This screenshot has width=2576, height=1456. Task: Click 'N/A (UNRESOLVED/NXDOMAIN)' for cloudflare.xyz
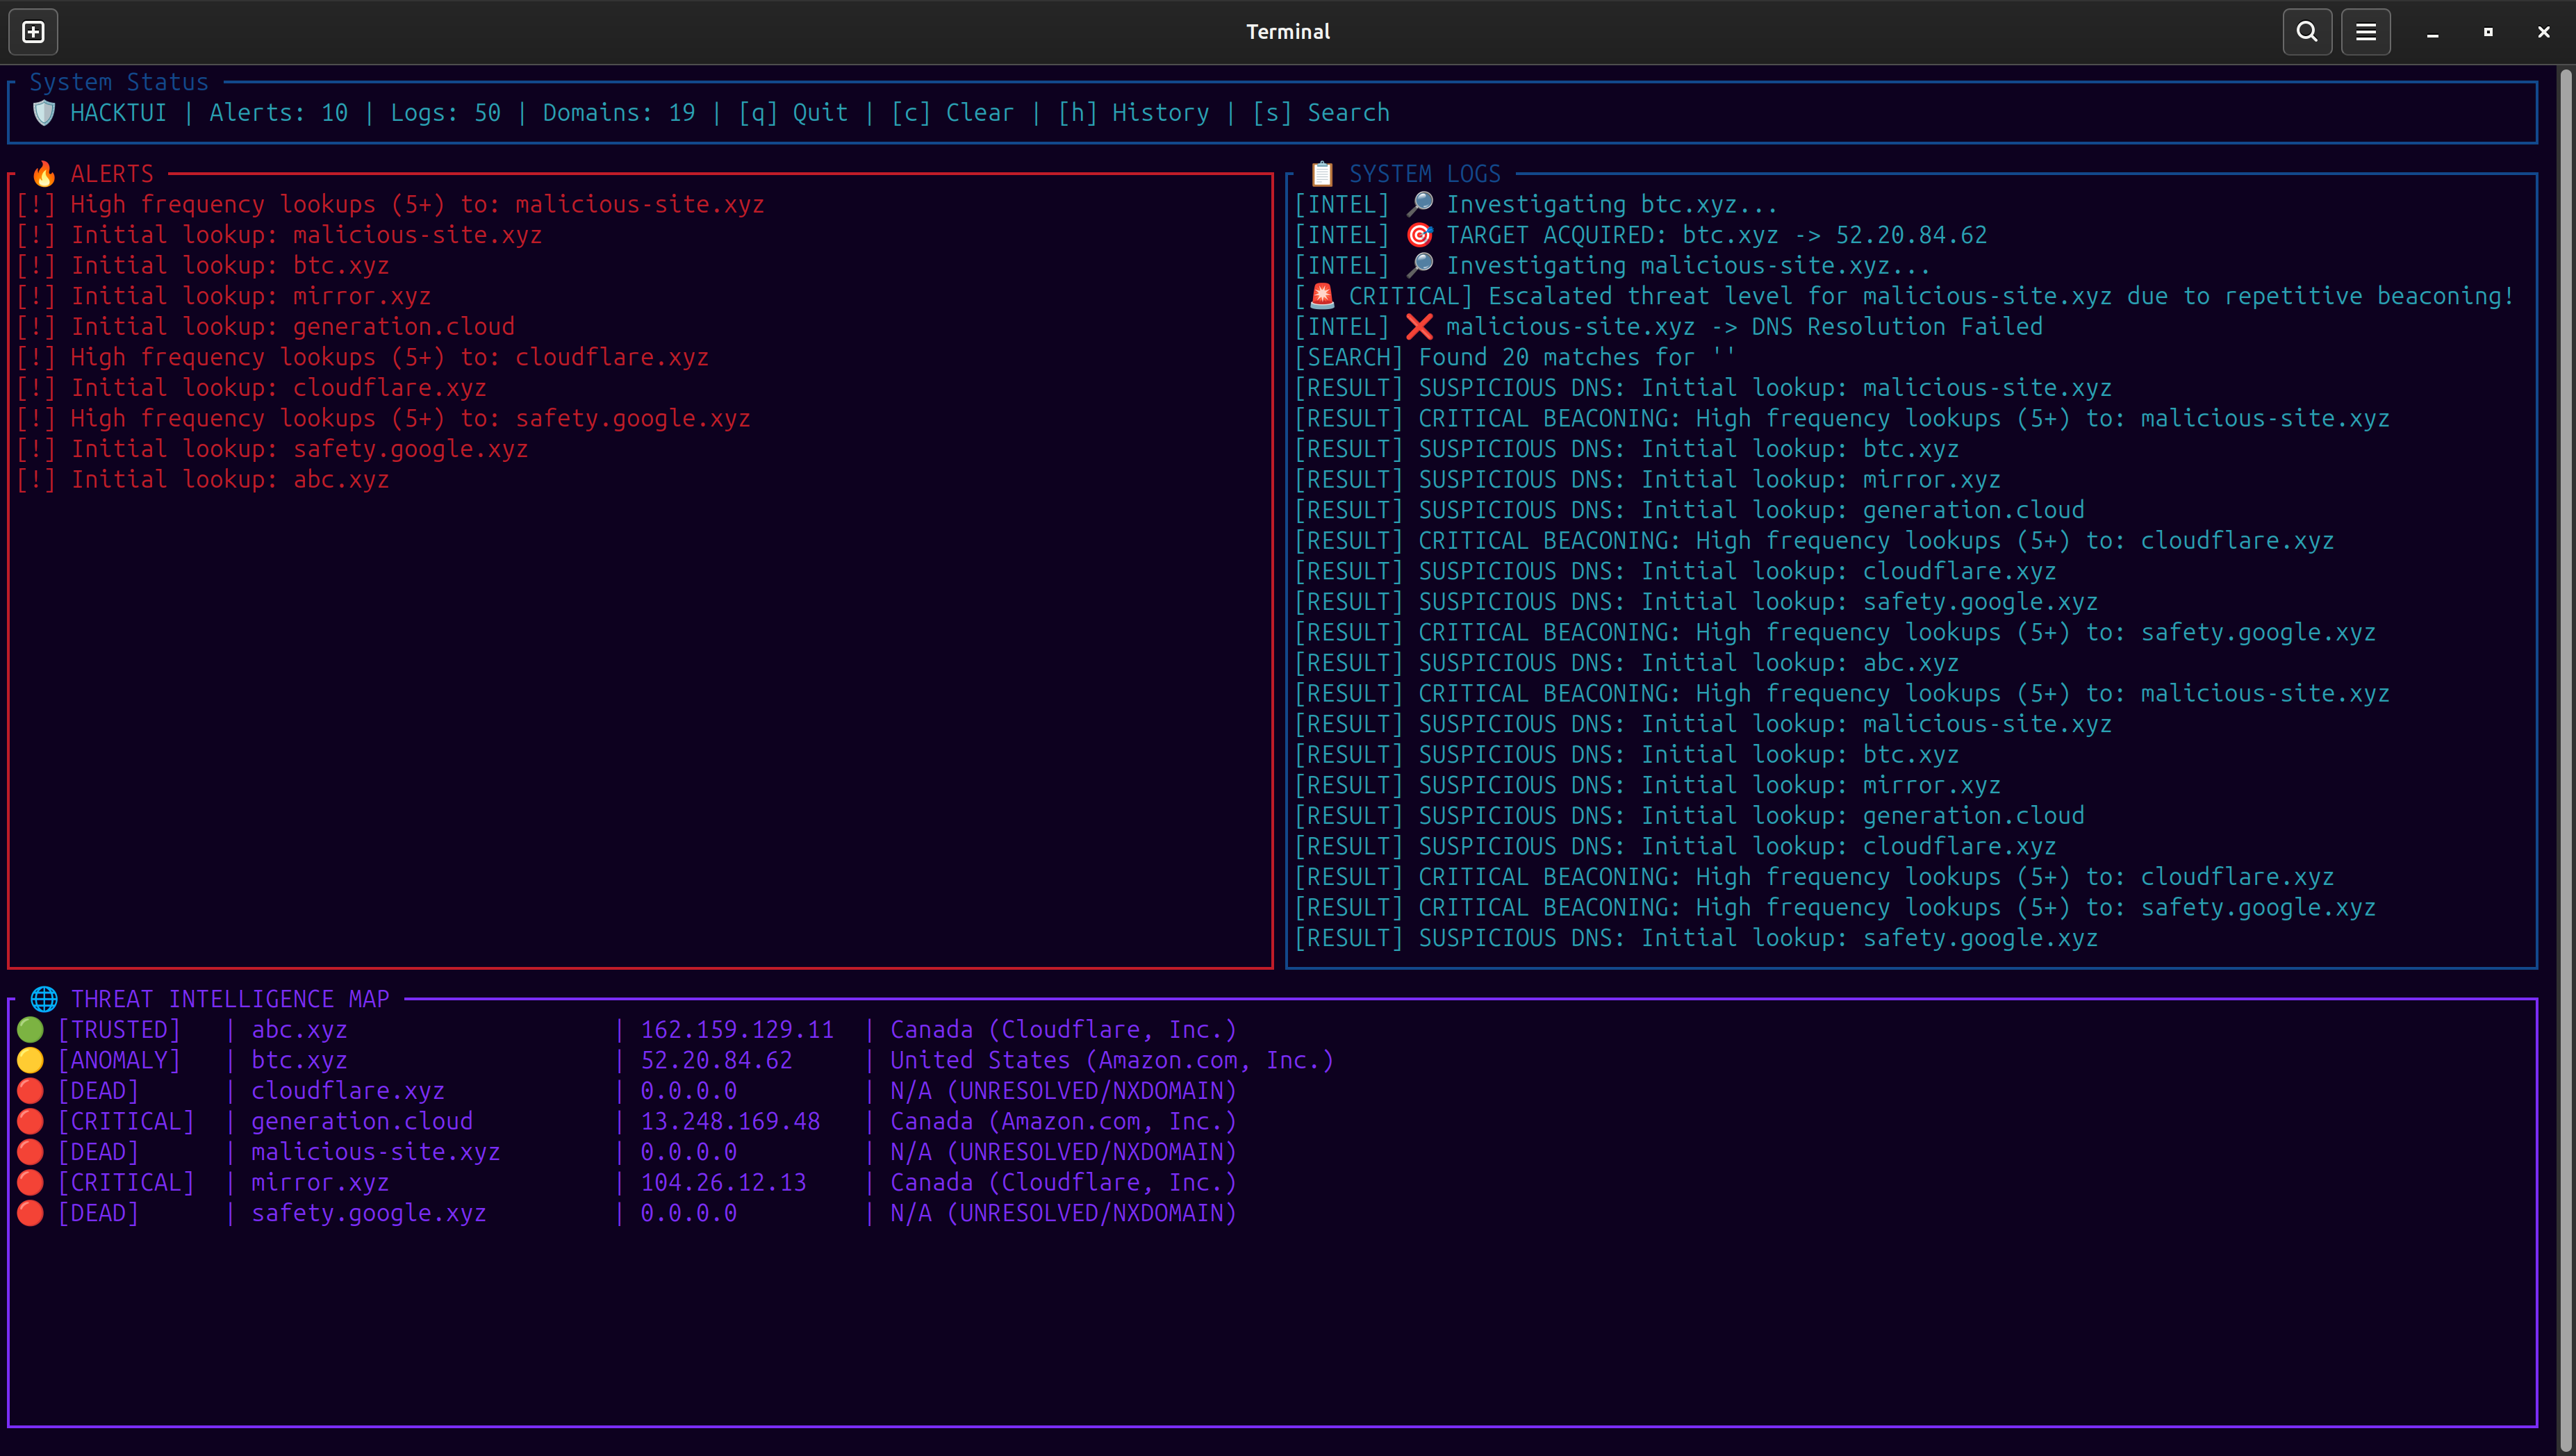[1063, 1091]
